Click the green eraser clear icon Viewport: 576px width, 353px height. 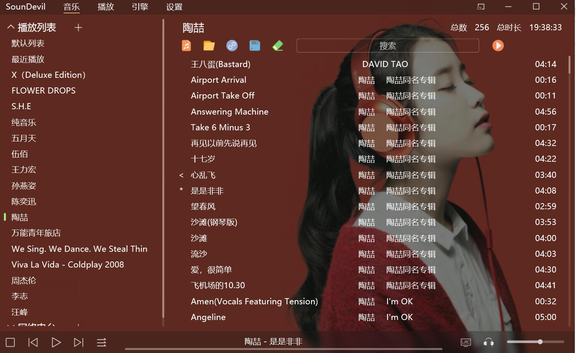278,46
